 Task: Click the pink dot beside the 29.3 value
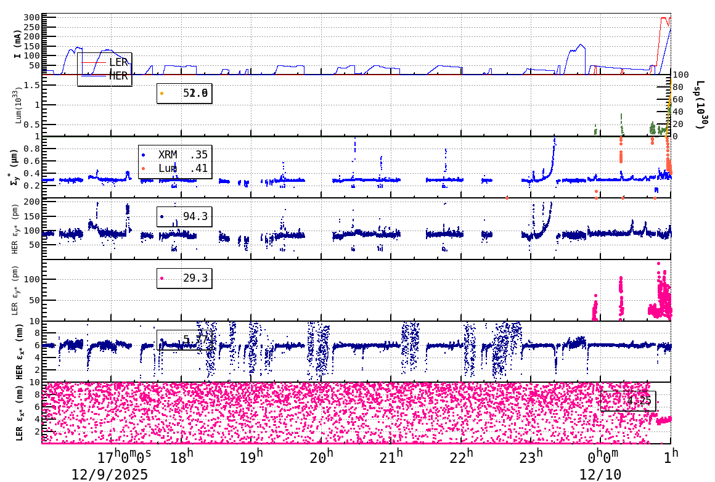coord(162,278)
